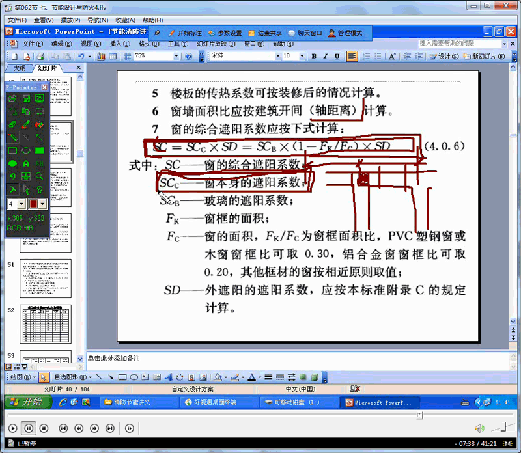Click the undo arrow in E-Pointer palette
Image resolution: width=521 pixels, height=453 pixels.
click(x=12, y=175)
